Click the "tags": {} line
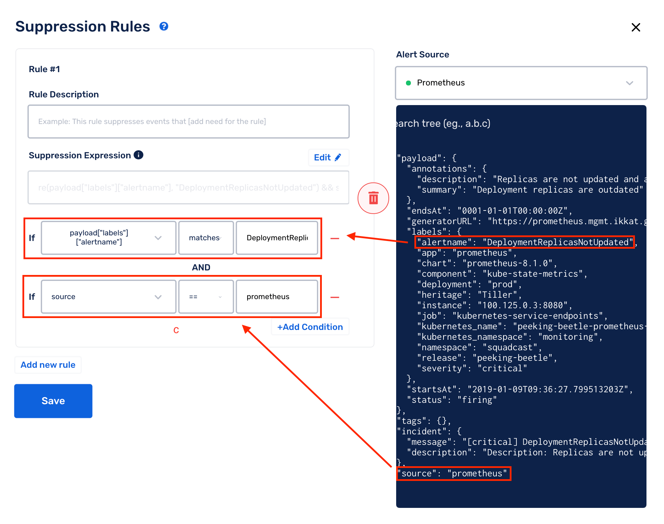 tap(424, 421)
